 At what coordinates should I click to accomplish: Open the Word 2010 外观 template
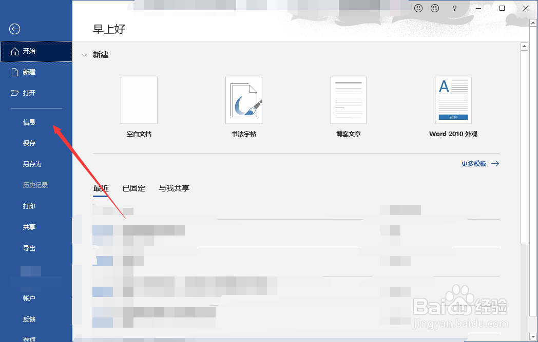click(453, 100)
